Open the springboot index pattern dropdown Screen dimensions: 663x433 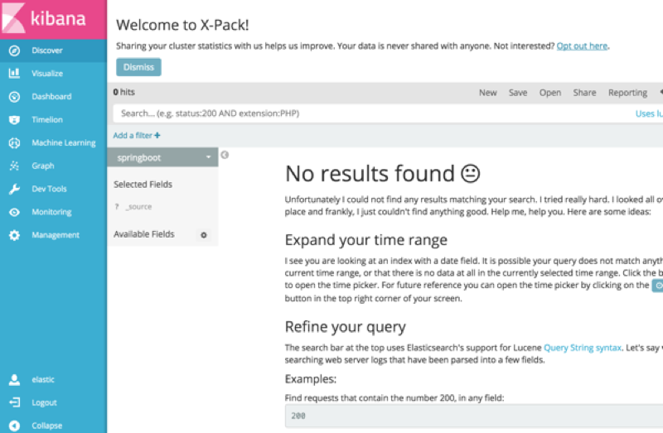pyautogui.click(x=162, y=157)
